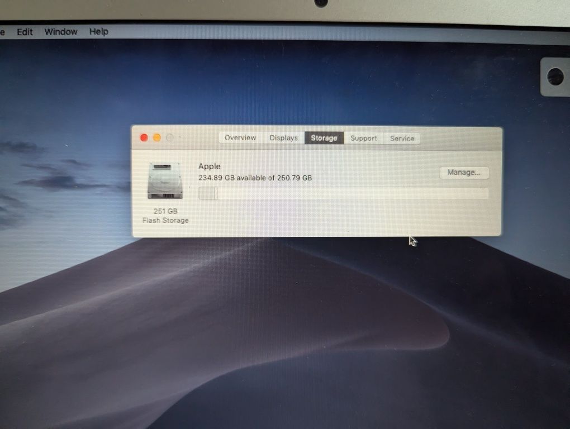Open the Support tab
570x429 pixels.
(x=364, y=139)
